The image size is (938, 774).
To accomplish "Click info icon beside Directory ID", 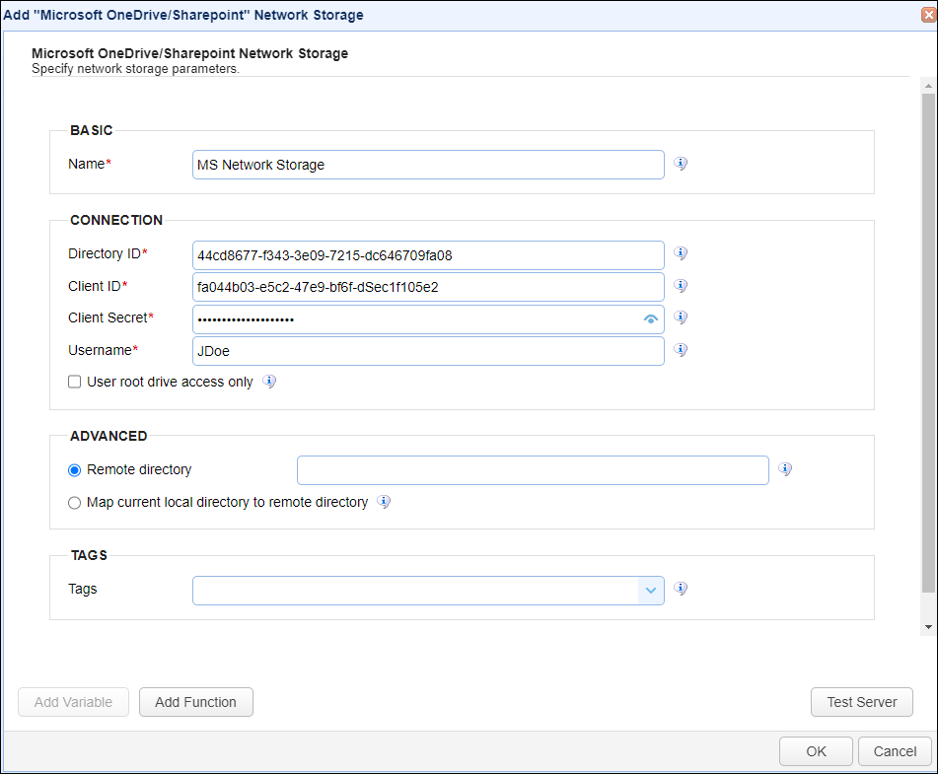I will [x=681, y=253].
